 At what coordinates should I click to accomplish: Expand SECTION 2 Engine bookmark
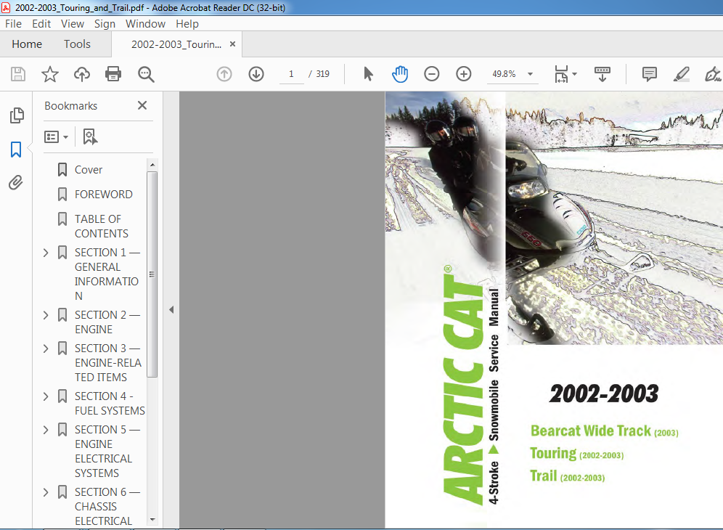point(46,315)
